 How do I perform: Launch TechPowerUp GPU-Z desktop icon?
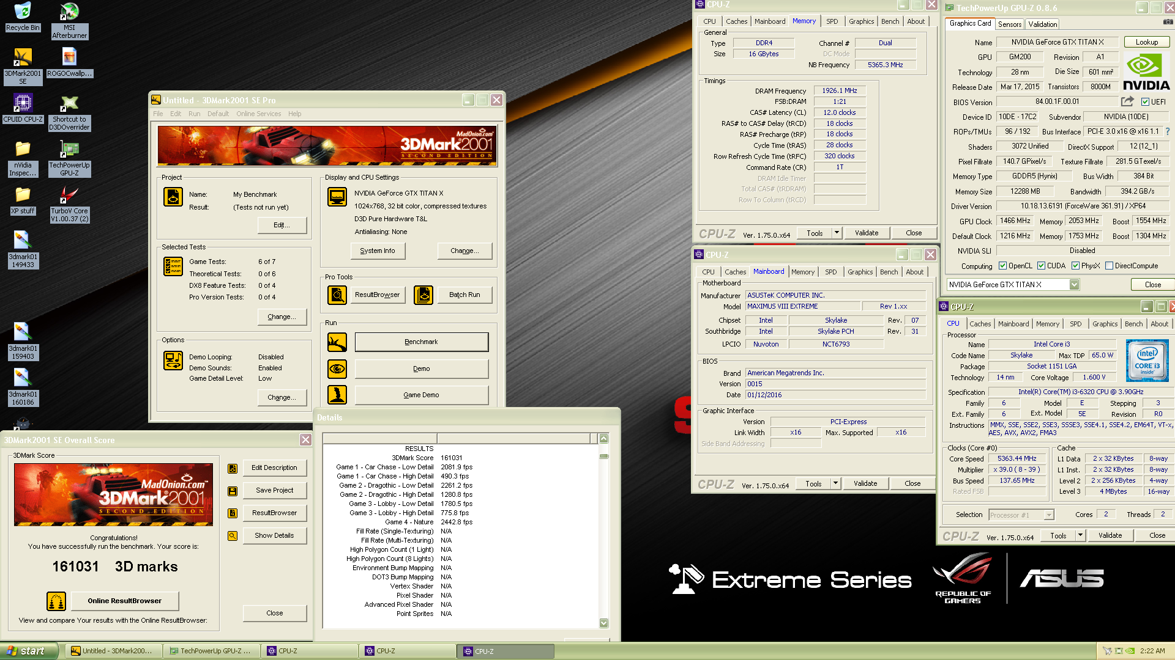point(69,158)
